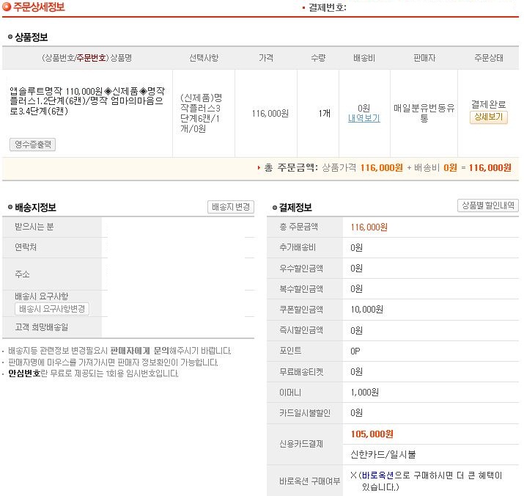
Task: Click the 판매자 column header
Action: (x=424, y=58)
